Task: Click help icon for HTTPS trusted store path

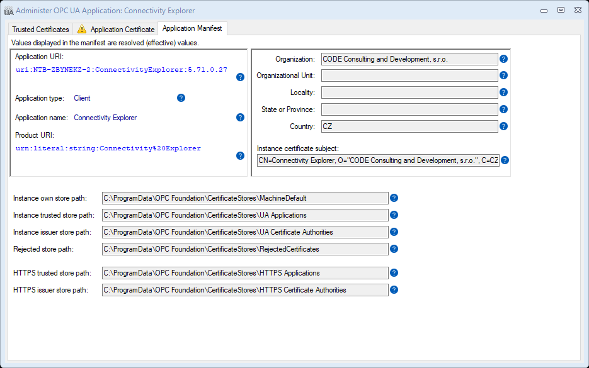Action: coord(394,273)
